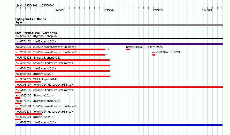The image size is (230, 135).
Task: Click the esv3894071 (Suktitipat2014) label
Action: click(36, 79)
